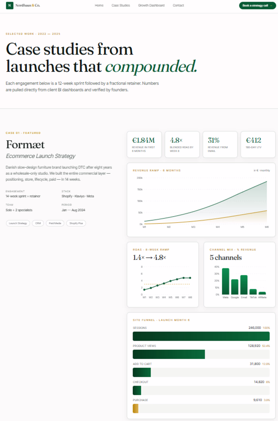Image resolution: width=278 pixels, height=421 pixels.
Task: Click the Shopify · Klaviyo · Meta stack text
Action: (x=78, y=196)
